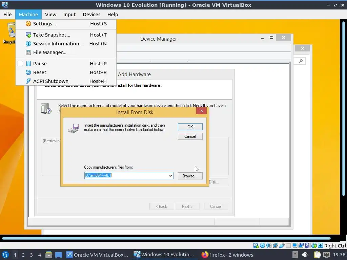The image size is (347, 260).
Task: Click Cancel in the Add Hardware wizard
Action: pyautogui.click(x=216, y=207)
